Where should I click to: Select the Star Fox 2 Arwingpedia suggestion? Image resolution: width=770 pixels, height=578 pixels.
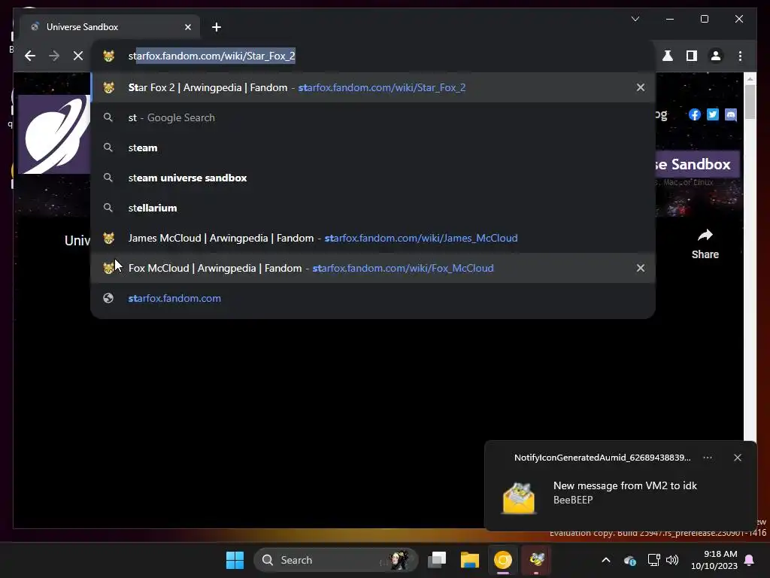coord(373,87)
